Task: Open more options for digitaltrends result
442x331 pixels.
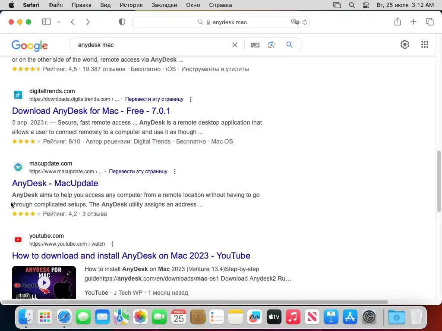Action: pyautogui.click(x=191, y=99)
